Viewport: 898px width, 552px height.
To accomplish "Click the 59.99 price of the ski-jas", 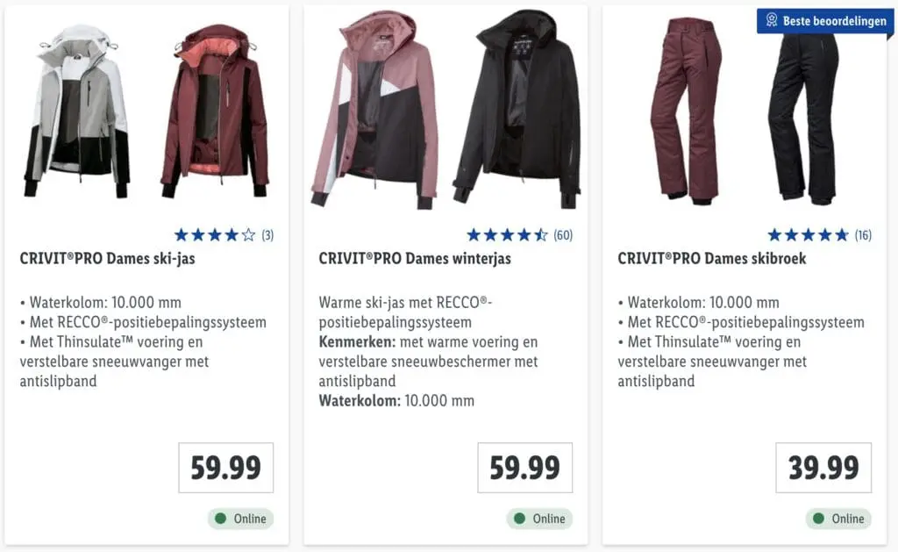I will tap(226, 468).
